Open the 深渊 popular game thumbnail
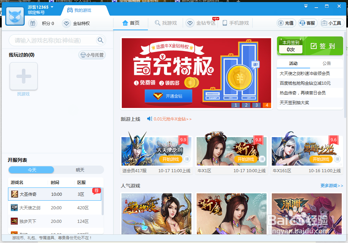Image resolution: width=348 pixels, height=243 pixels. pos(307,214)
